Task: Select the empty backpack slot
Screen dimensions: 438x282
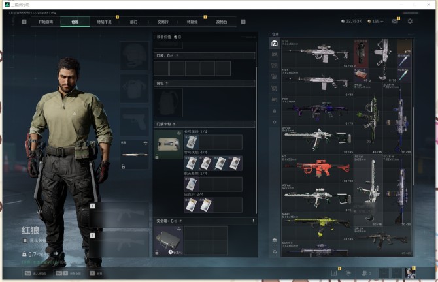Action: click(x=168, y=102)
